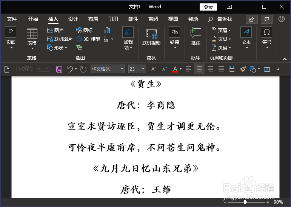Click the 90% zoom level
Screen dimensions: 291x207
[278, 202]
